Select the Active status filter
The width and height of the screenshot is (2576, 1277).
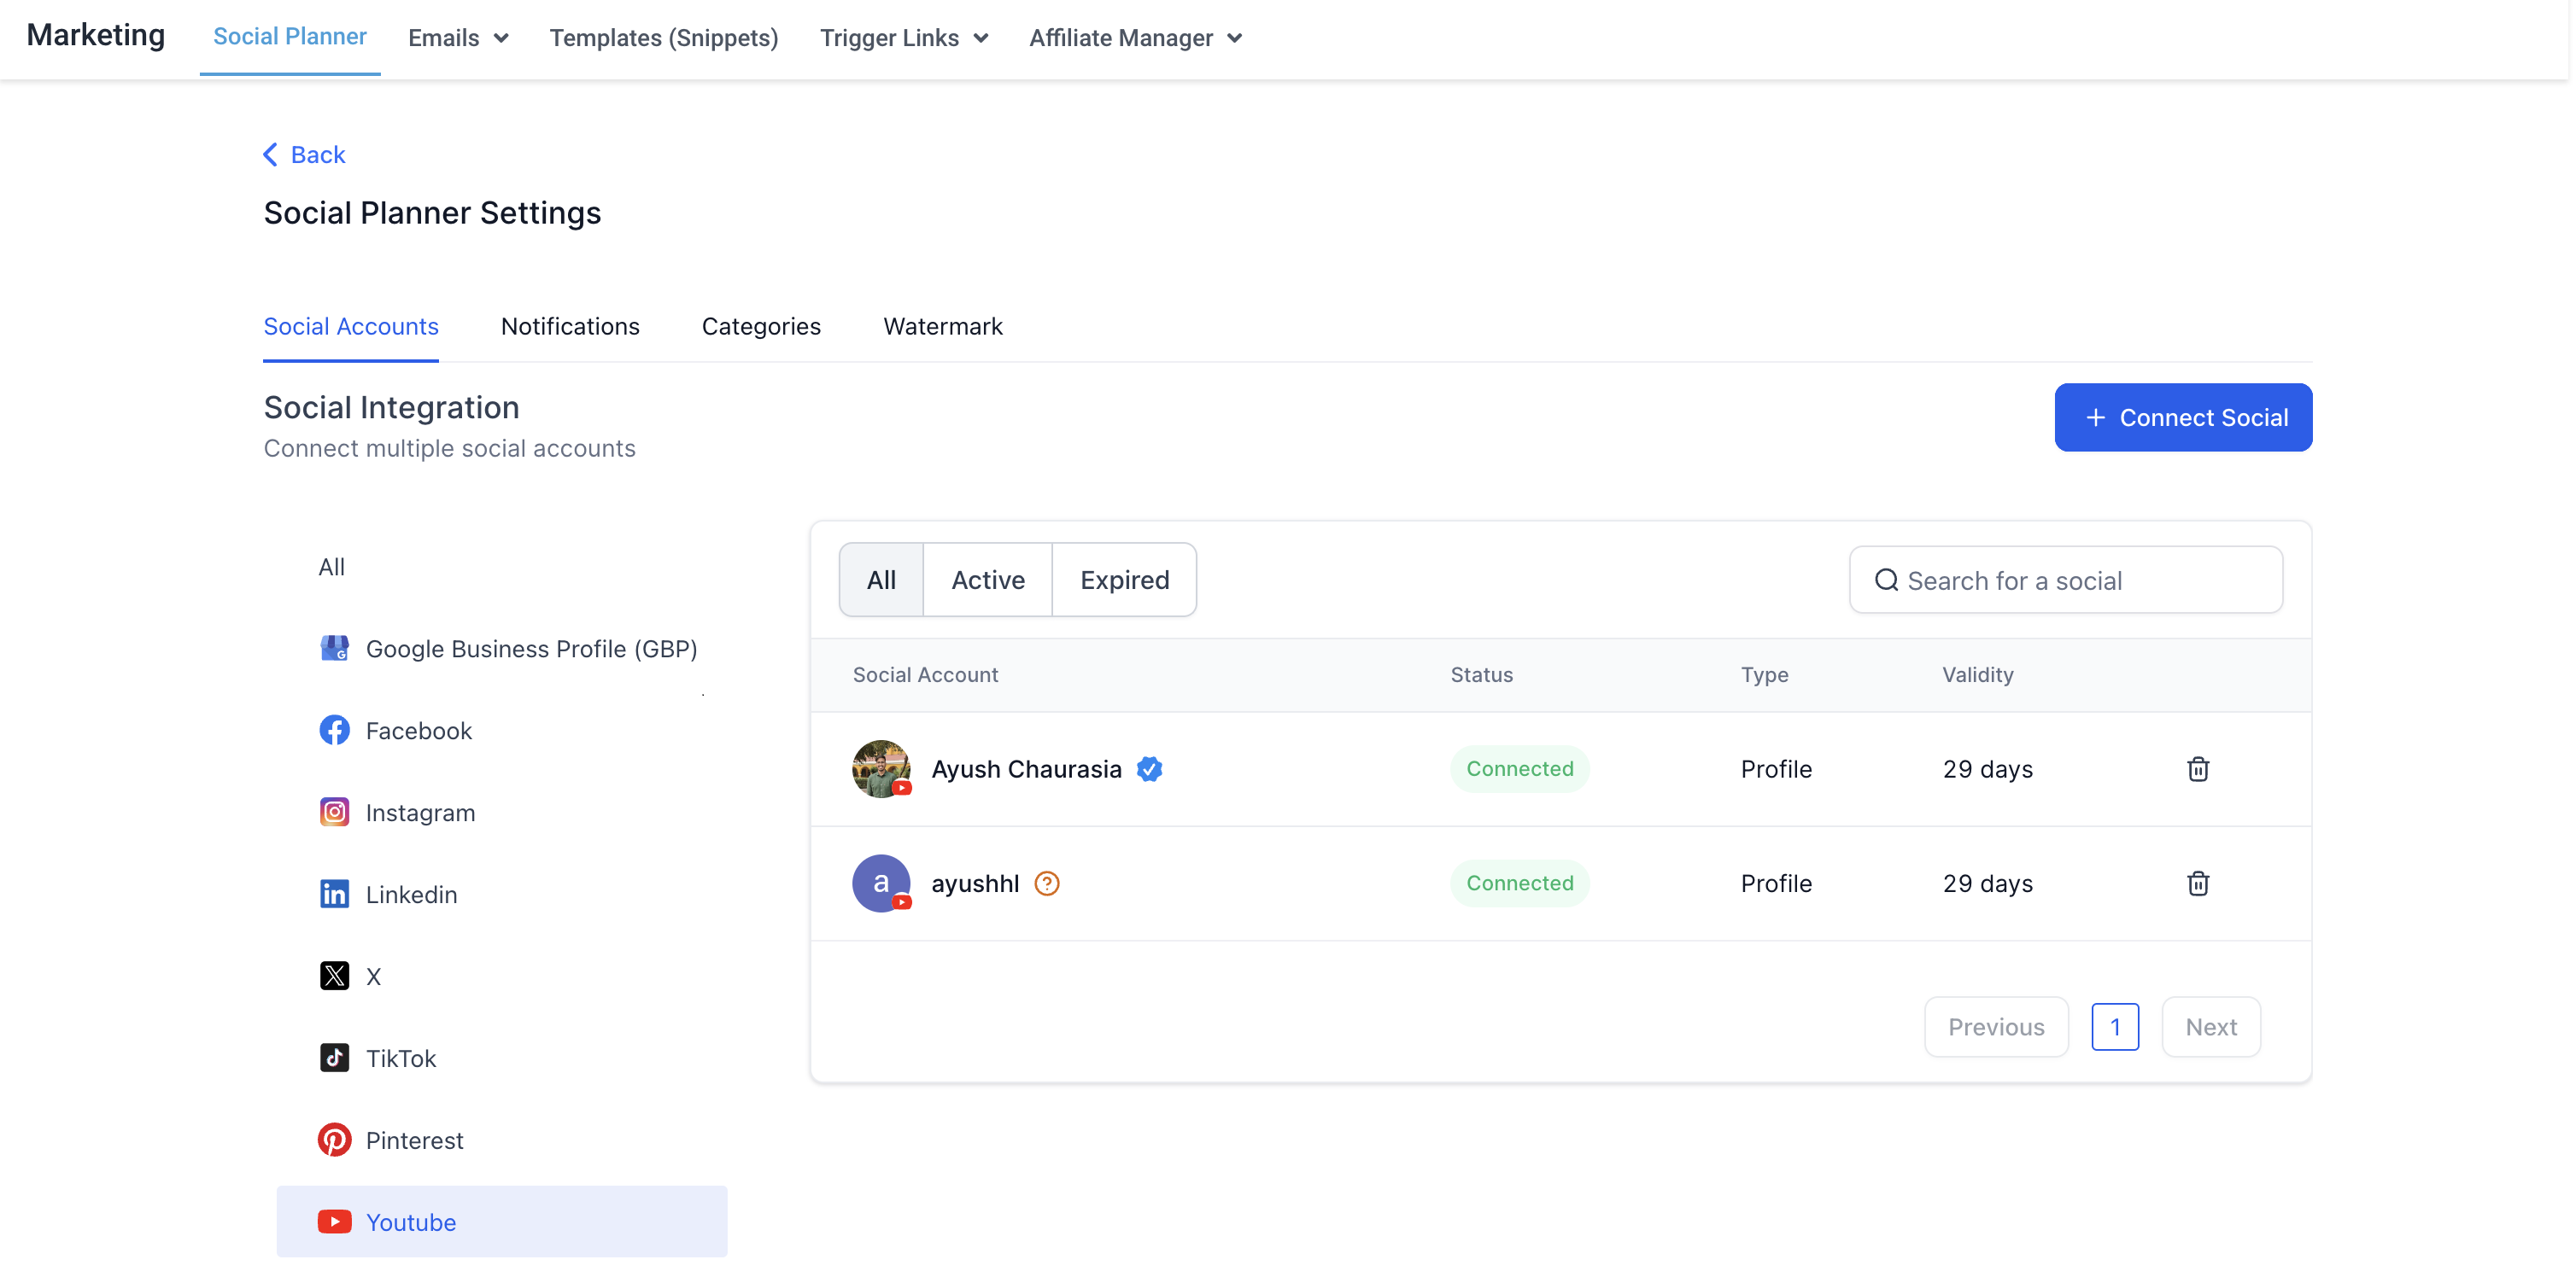coord(988,580)
